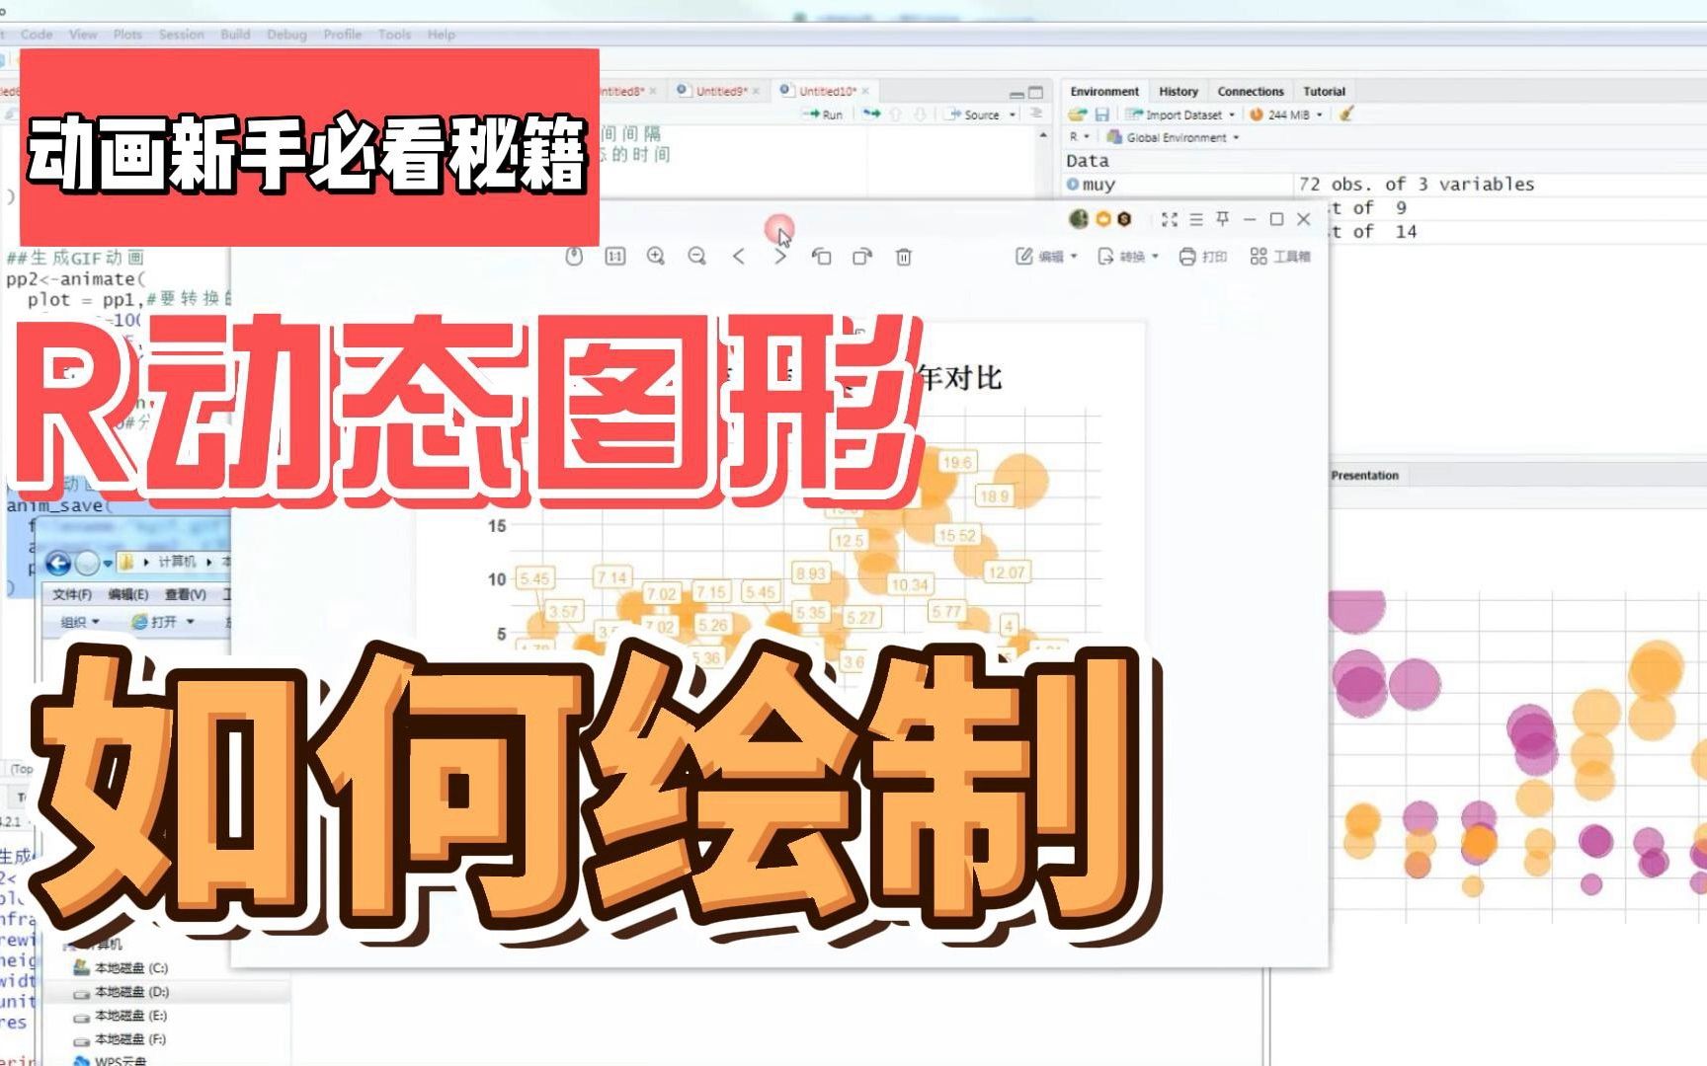This screenshot has height=1066, width=1707.
Task: Switch to the History tab
Action: 1178,91
